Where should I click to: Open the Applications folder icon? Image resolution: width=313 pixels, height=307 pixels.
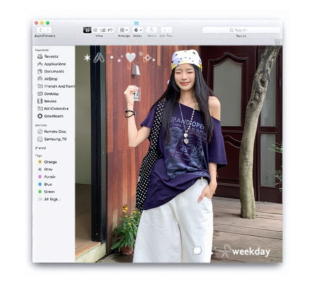pyautogui.click(x=40, y=64)
